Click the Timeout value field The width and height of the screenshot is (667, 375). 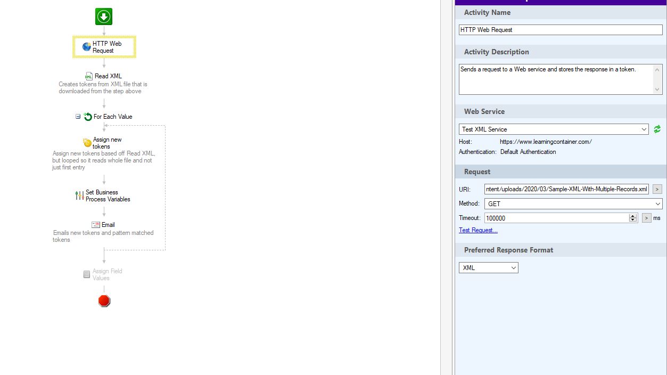click(557, 218)
